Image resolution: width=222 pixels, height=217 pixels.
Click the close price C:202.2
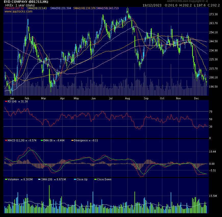point(214,5)
